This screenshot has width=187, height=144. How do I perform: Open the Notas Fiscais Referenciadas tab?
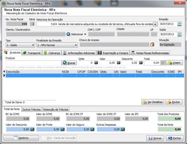pyautogui.click(x=150, y=53)
